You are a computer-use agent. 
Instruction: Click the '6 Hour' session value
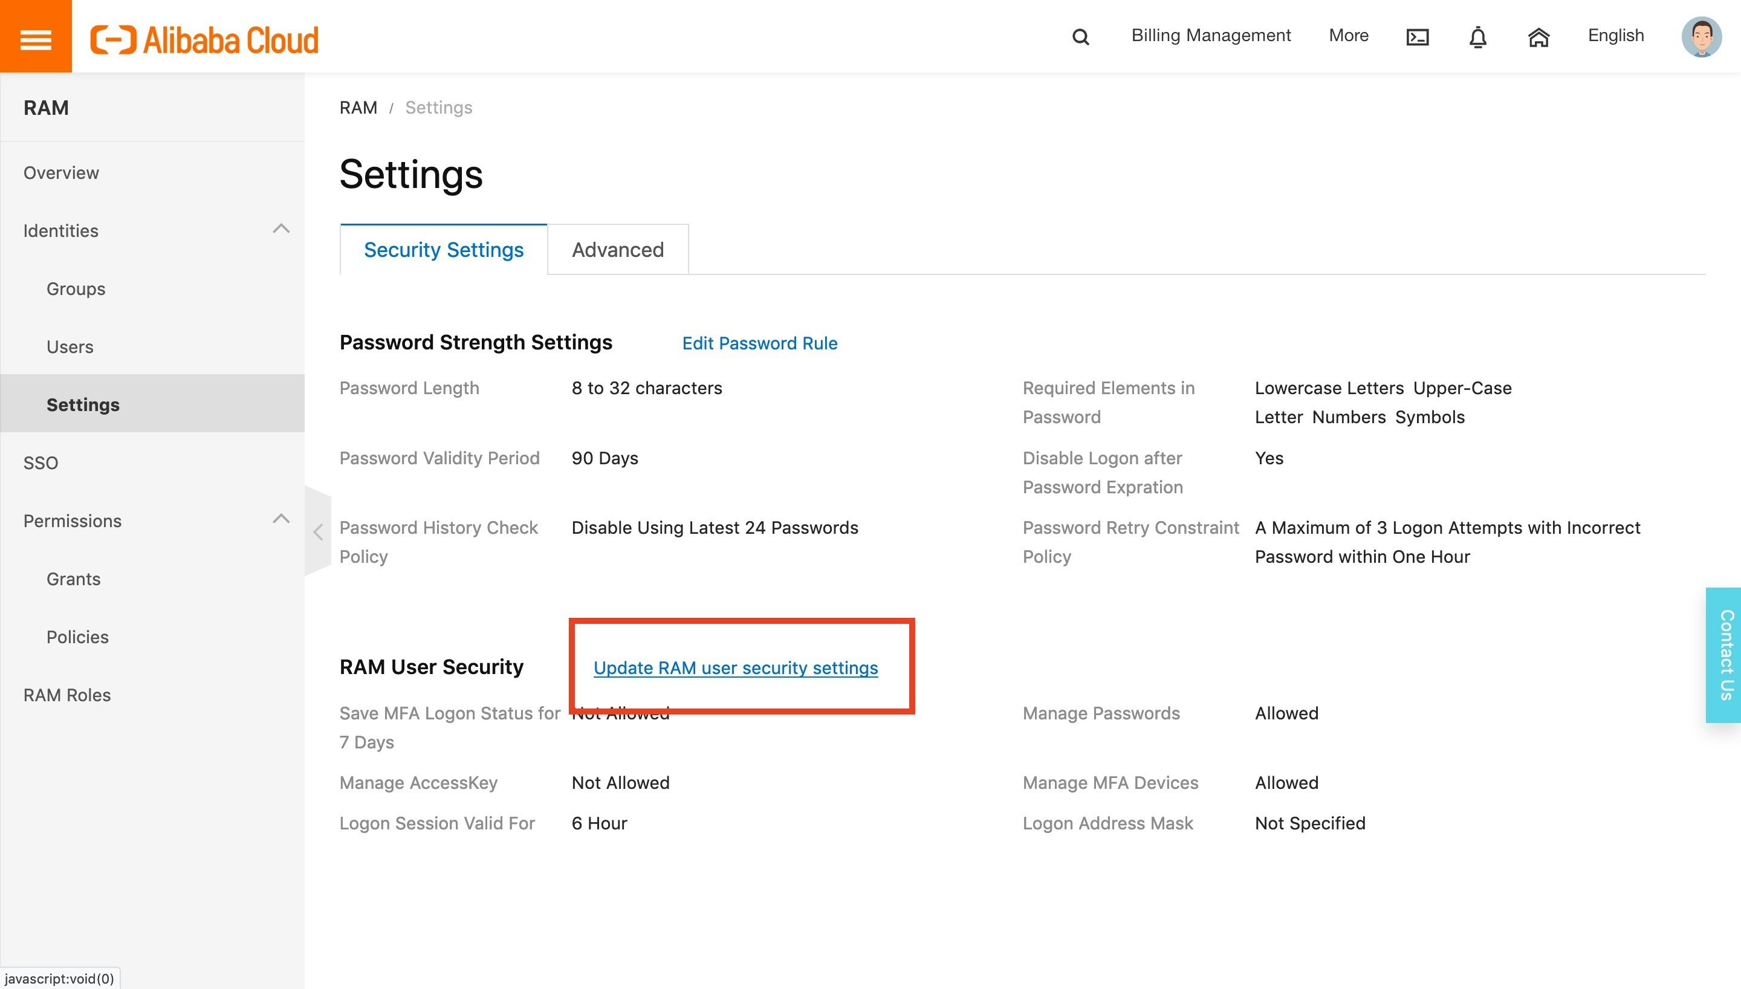599,823
